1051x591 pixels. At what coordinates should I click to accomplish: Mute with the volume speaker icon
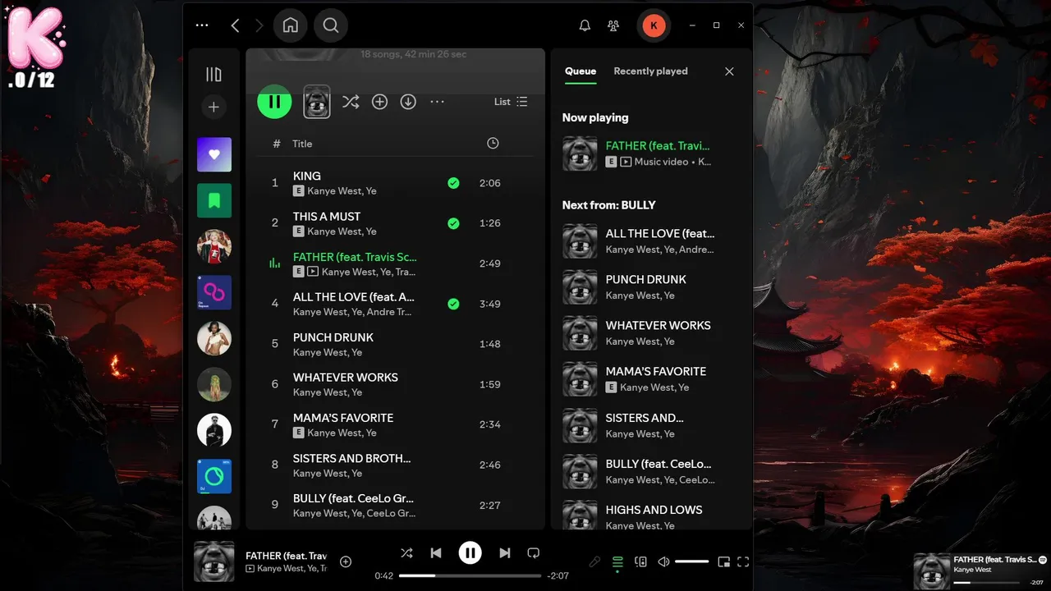[x=663, y=562]
